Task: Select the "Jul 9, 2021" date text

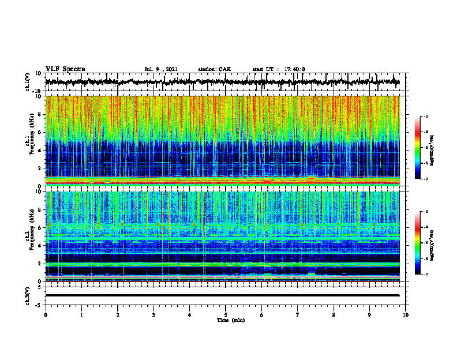Action: [161, 69]
